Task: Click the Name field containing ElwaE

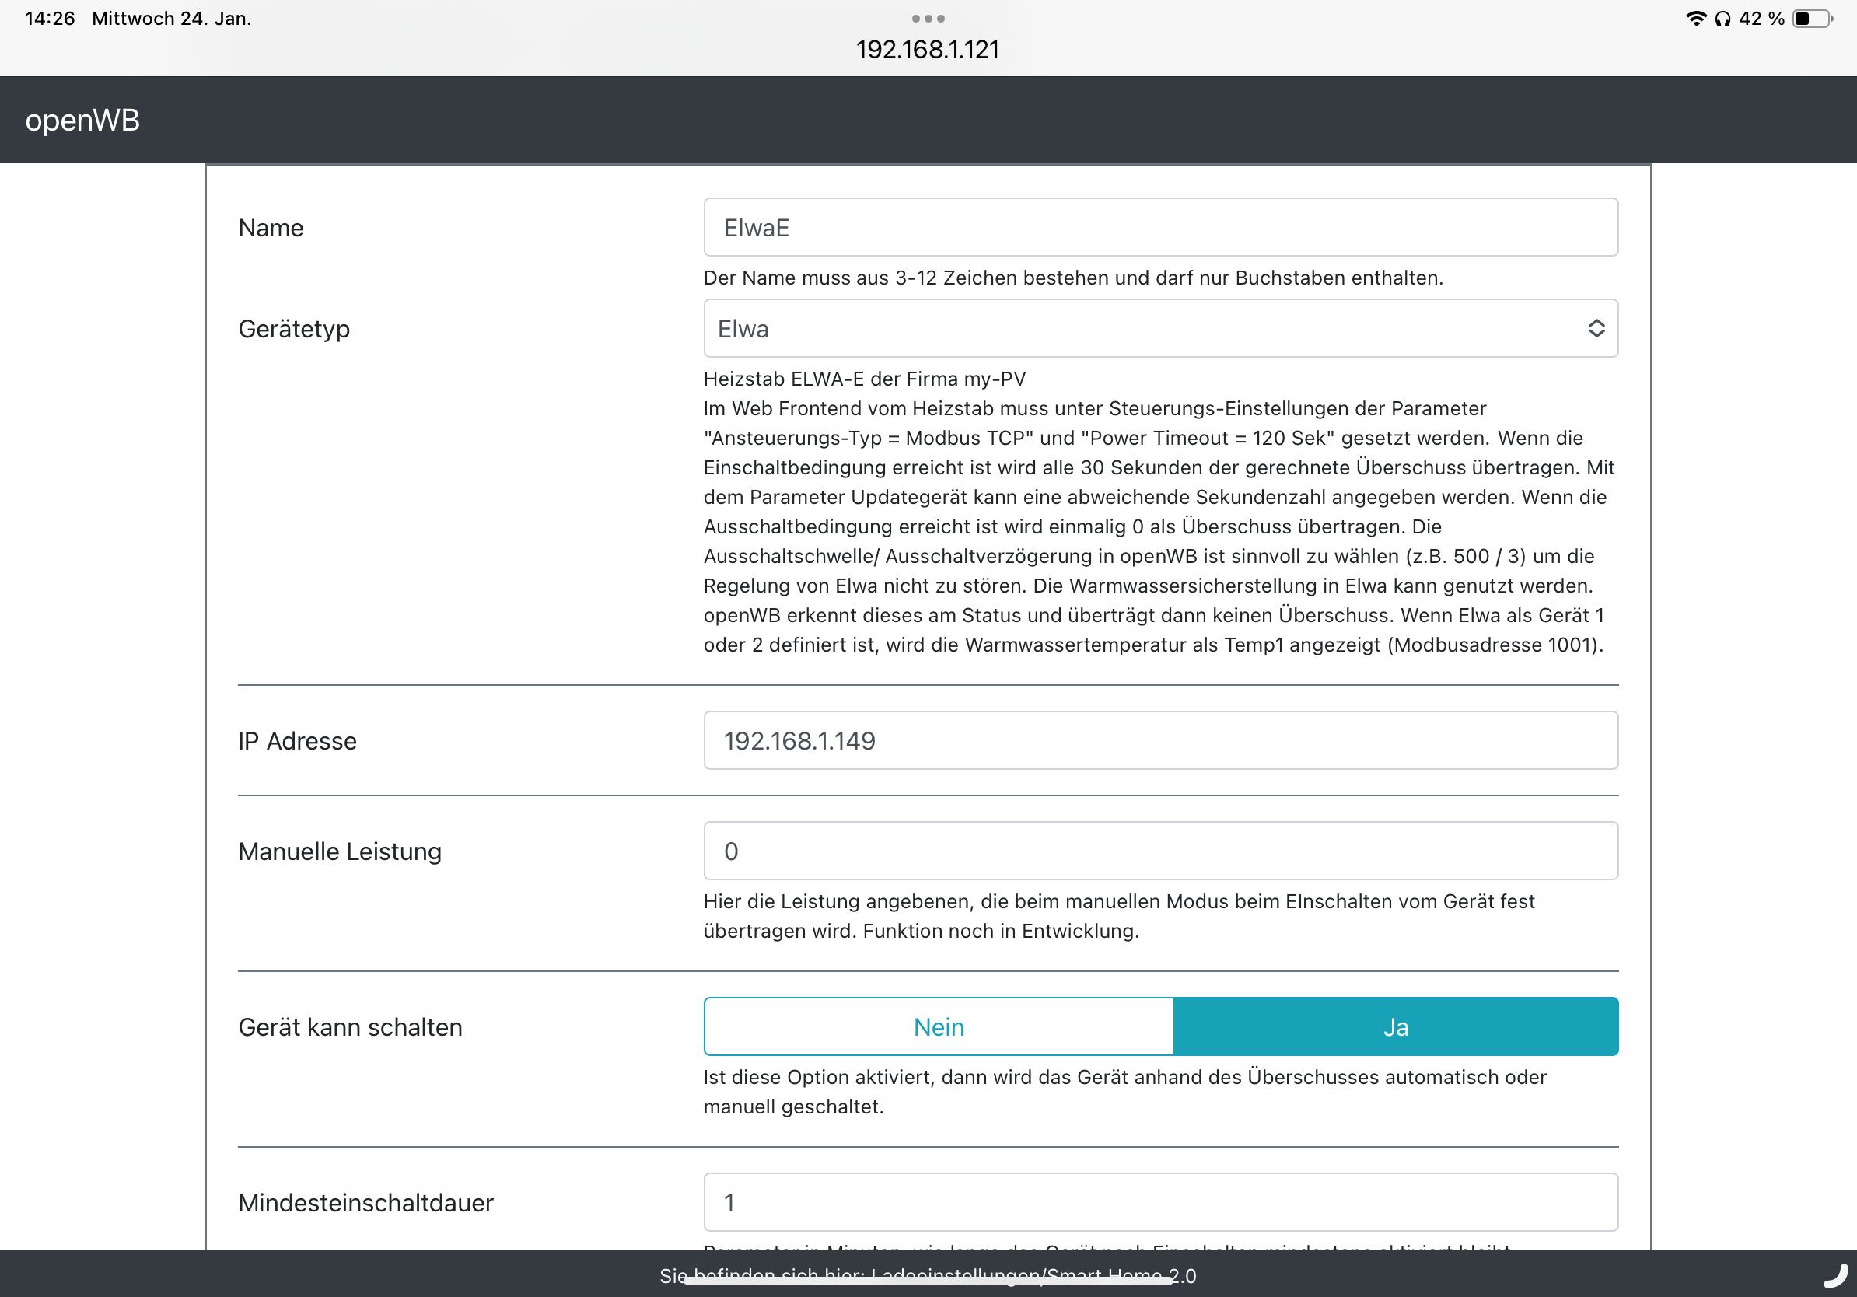Action: 1159,227
